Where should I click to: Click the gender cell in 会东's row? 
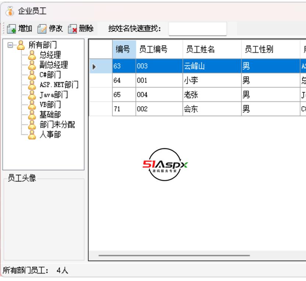[x=271, y=109]
